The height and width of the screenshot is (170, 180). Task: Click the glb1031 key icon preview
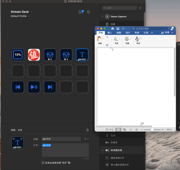[17, 143]
